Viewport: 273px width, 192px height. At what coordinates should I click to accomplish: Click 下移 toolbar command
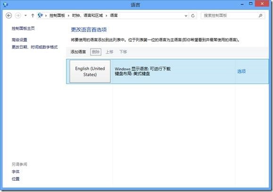[x=123, y=52]
